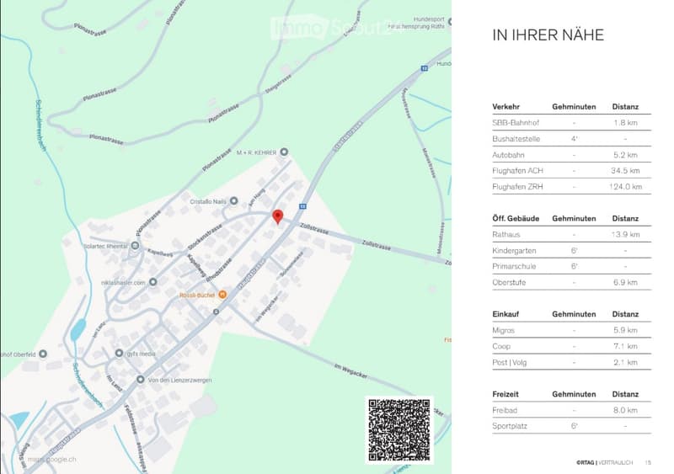The image size is (674, 474).
Task: Click the bus stop icon below Rössli Büchel
Action: tap(217, 312)
